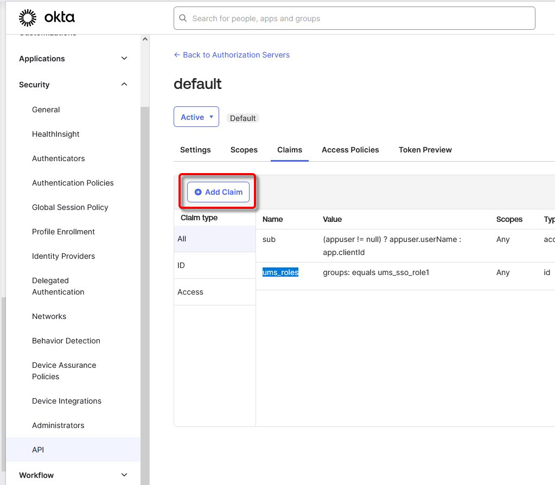Click the sidebar scroll-up arrow

tap(145, 40)
